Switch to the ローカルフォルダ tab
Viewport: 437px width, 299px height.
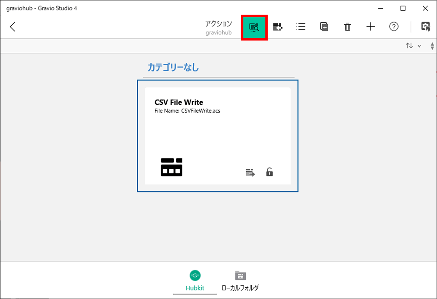click(240, 280)
